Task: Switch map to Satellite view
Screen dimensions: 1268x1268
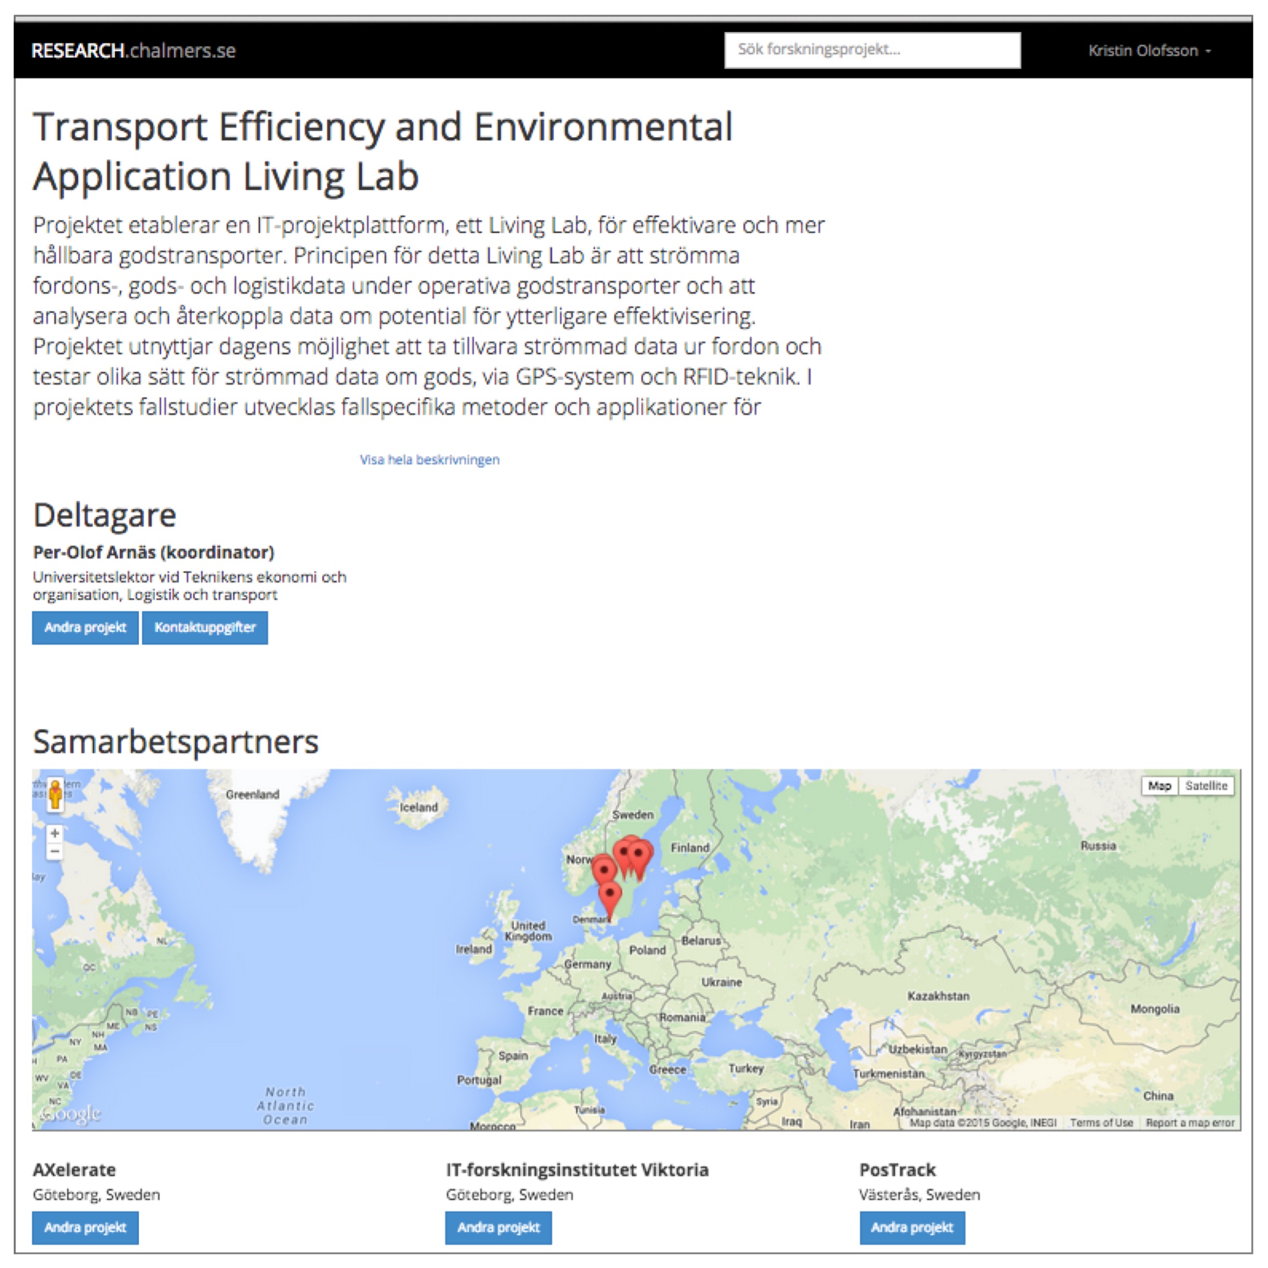Action: 1206,786
